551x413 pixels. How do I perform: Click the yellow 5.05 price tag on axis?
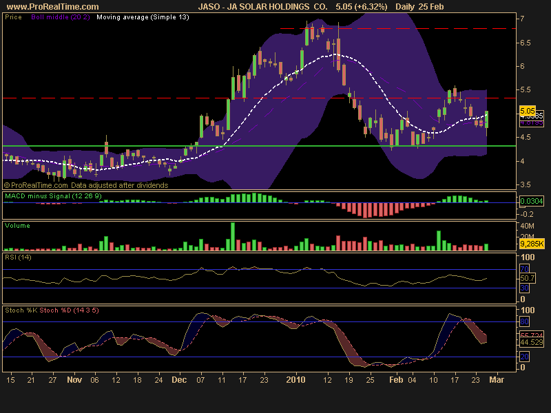coord(528,111)
